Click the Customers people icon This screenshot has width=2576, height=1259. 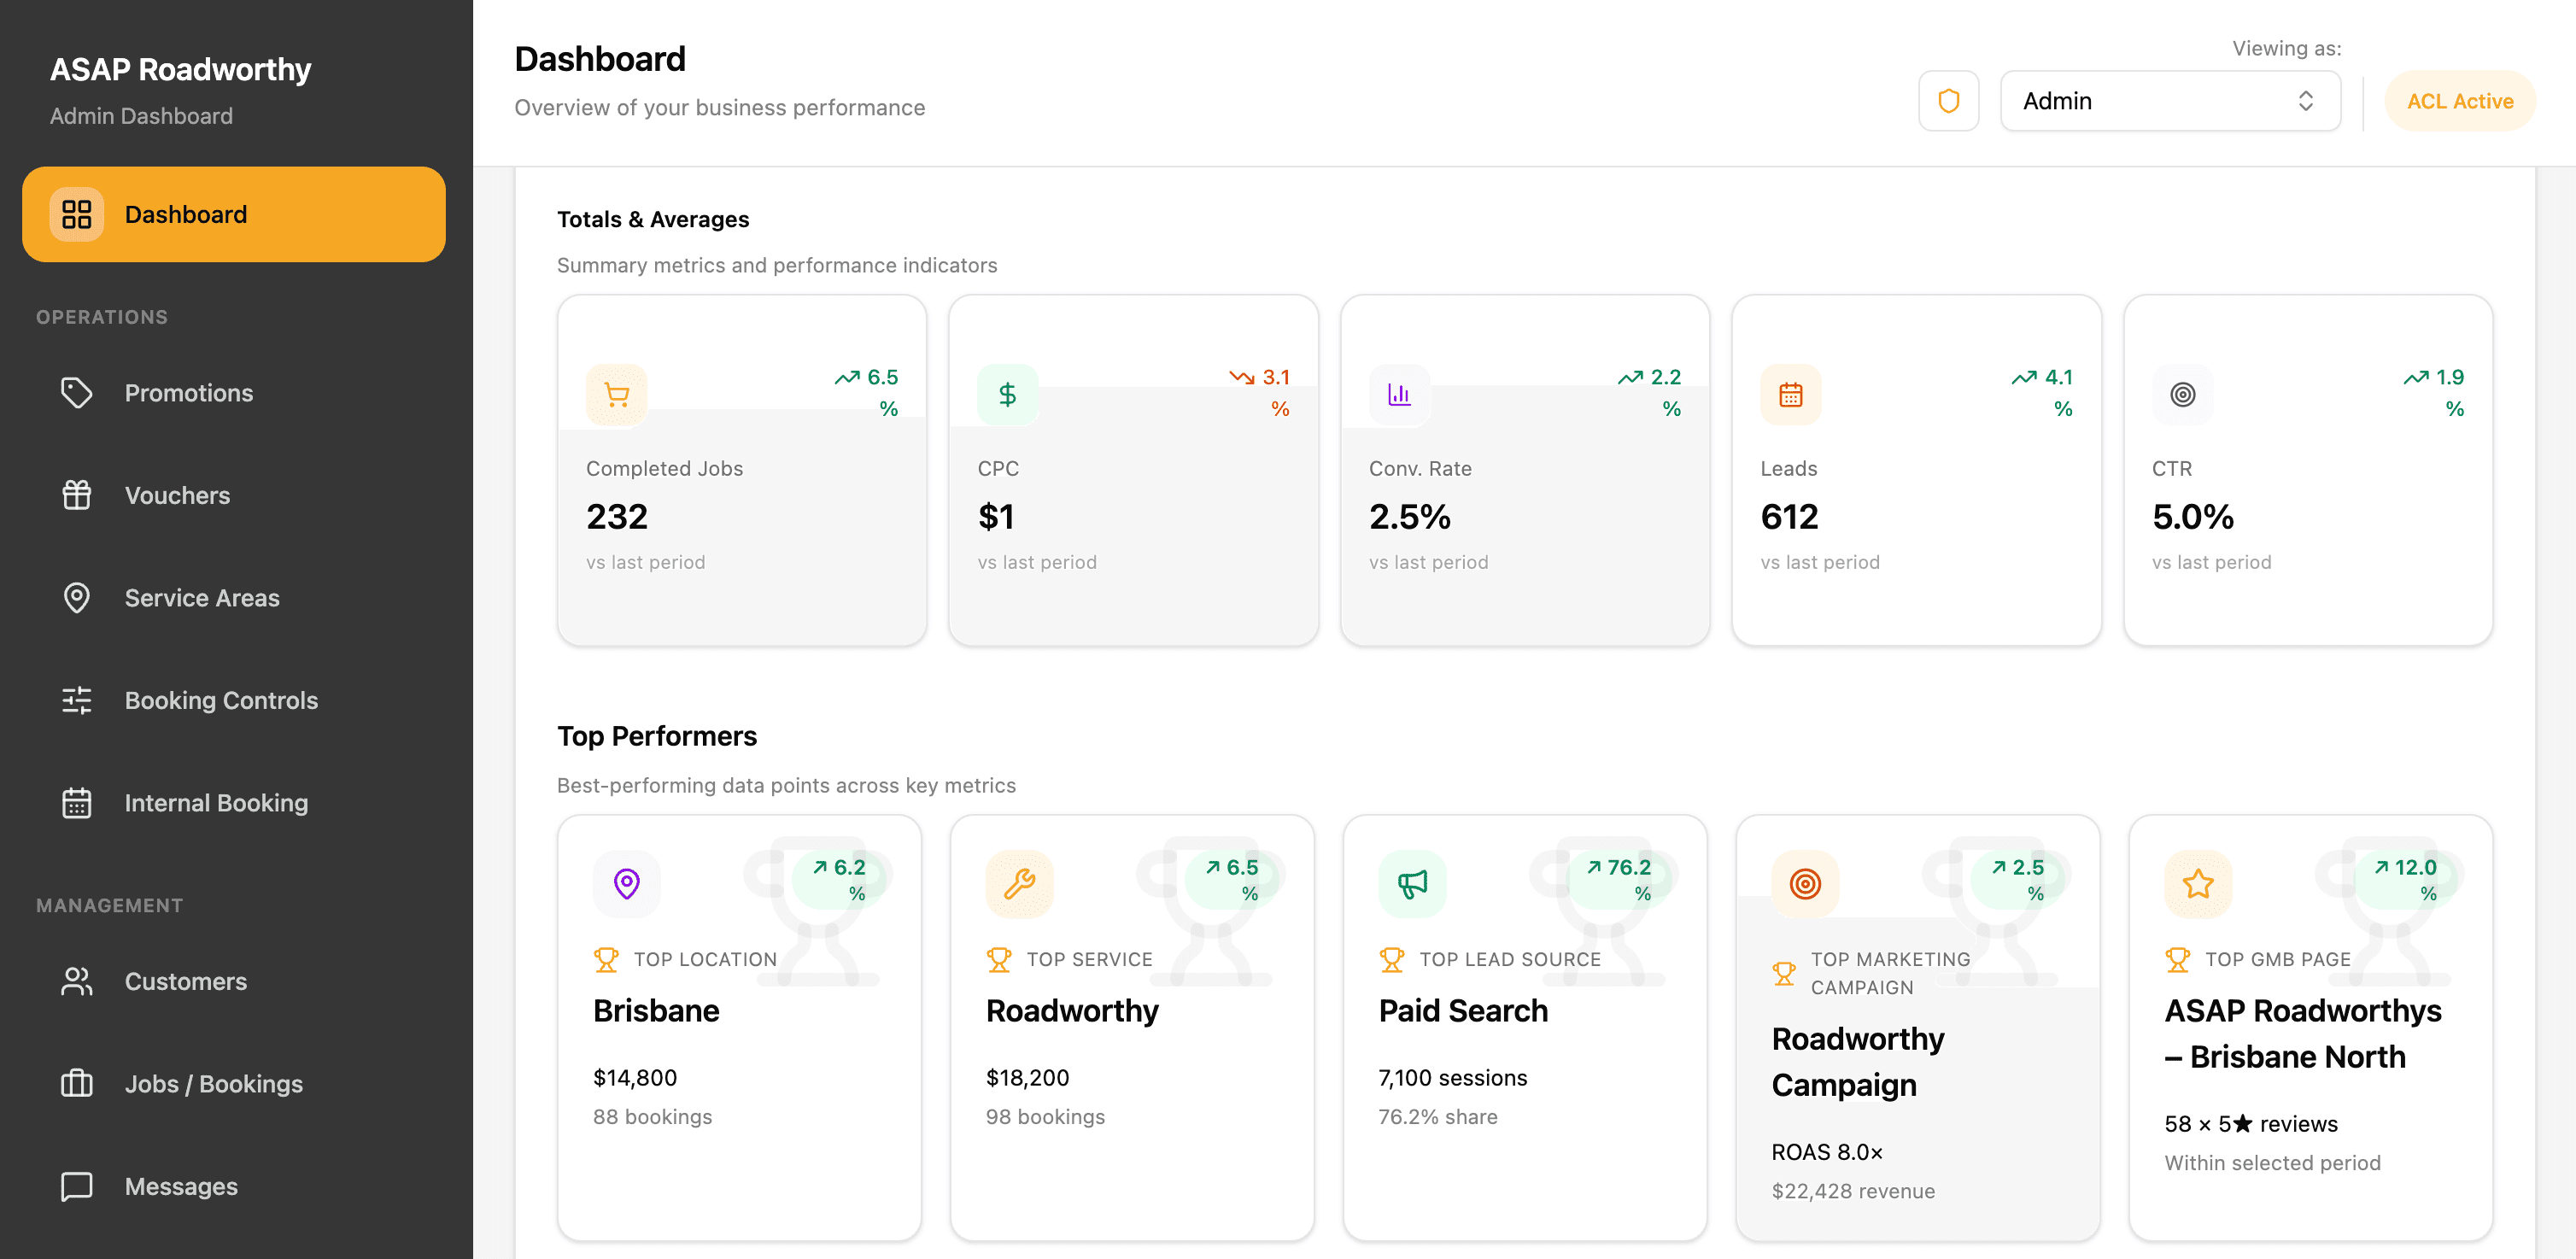coord(77,981)
